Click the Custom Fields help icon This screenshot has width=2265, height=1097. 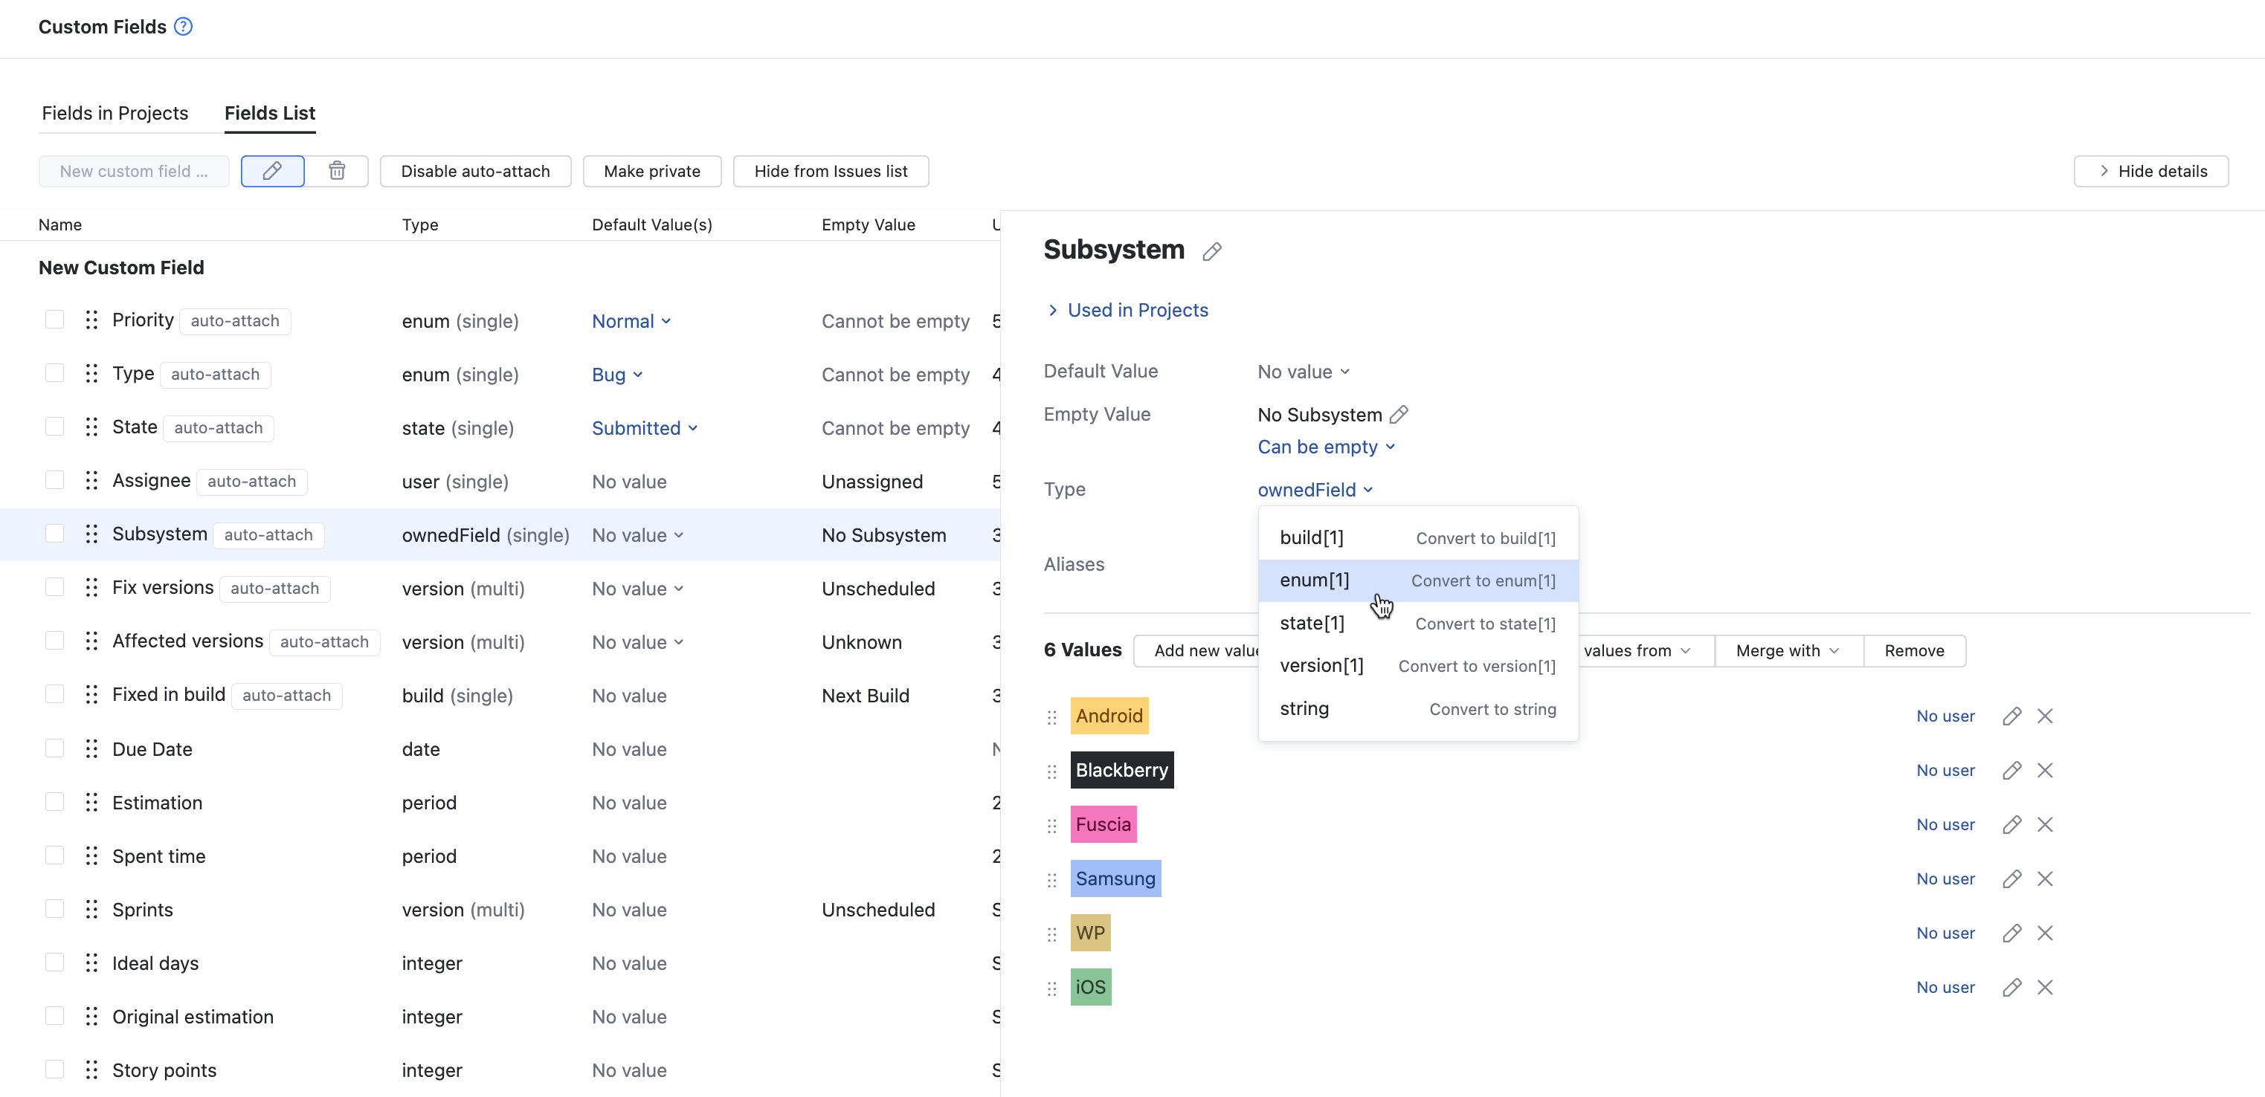(x=183, y=26)
